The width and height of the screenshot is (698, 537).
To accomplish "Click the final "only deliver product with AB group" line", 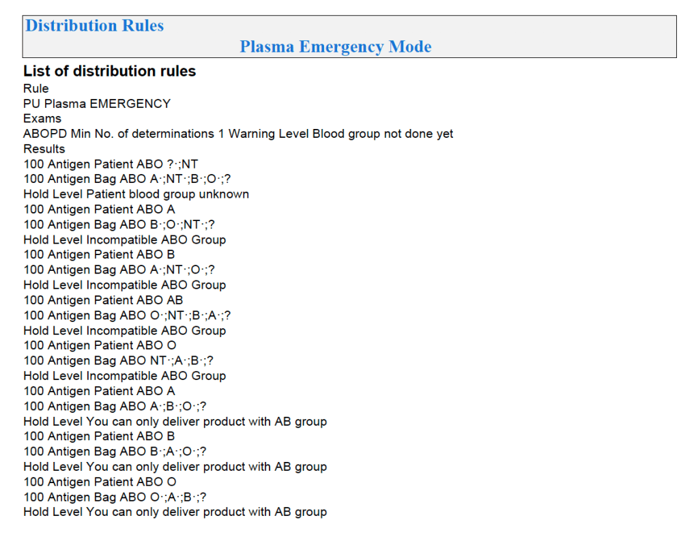I will pos(175,512).
